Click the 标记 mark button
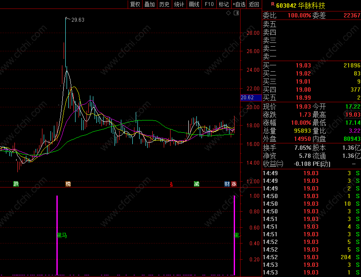361x277 pixels. coord(224,4)
